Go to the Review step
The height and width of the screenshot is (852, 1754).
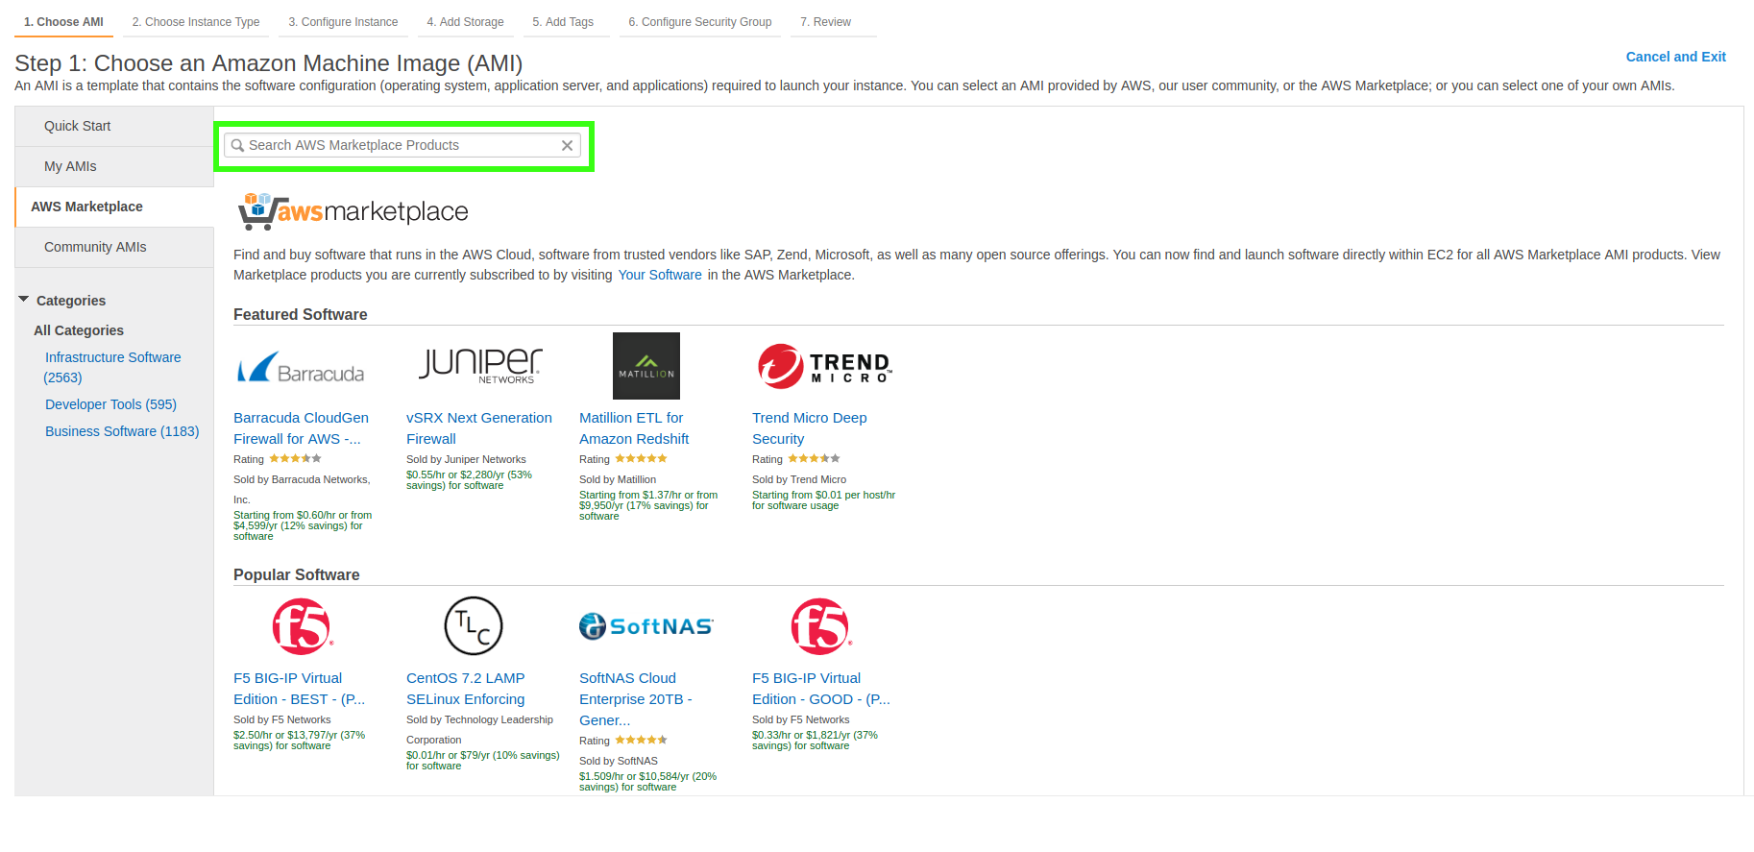[826, 22]
